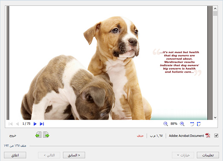Zoom in with magnifier plus icon
This screenshot has height=161, width=223.
(x=182, y=124)
